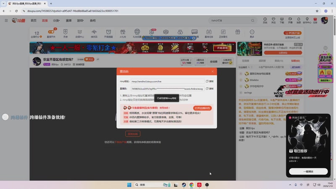The height and width of the screenshot is (189, 336).
Task: Copy the rtmp address in the push-stream dialog
Action: click(210, 81)
